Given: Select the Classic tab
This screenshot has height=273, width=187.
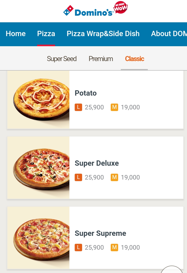Looking at the screenshot, I should [x=135, y=59].
